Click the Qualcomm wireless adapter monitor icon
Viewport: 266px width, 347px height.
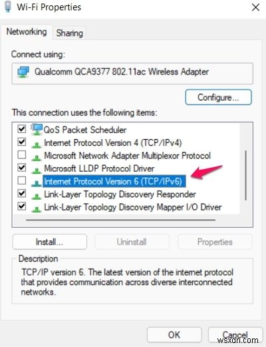(23, 72)
